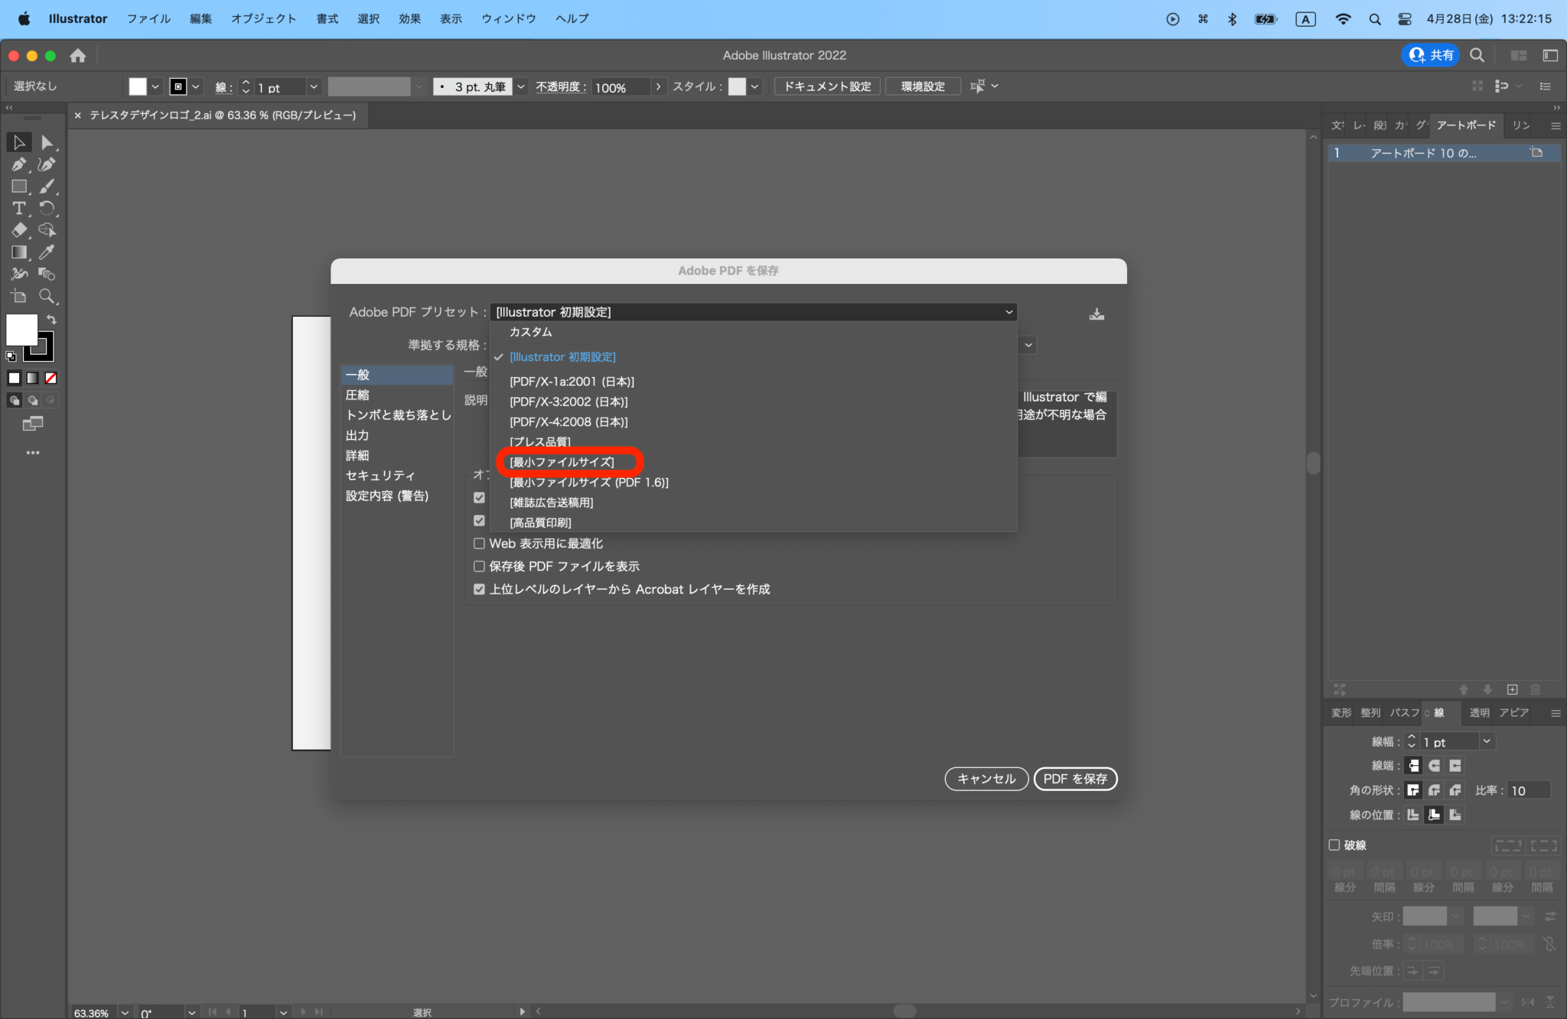1567x1019 pixels.
Task: Select the Pen tool in the toolbar
Action: (20, 164)
